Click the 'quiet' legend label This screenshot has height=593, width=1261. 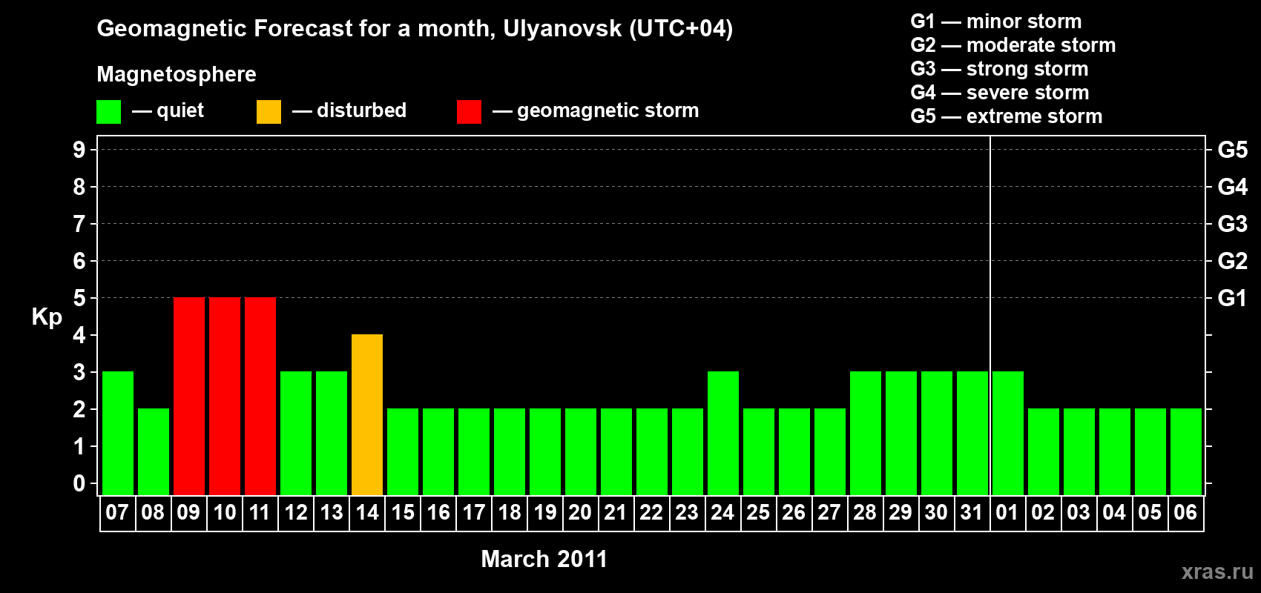pos(180,110)
